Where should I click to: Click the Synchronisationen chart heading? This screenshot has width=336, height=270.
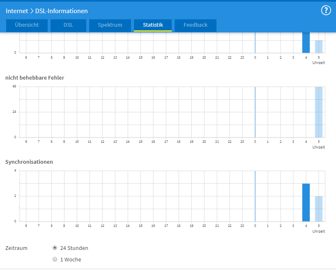pos(29,162)
